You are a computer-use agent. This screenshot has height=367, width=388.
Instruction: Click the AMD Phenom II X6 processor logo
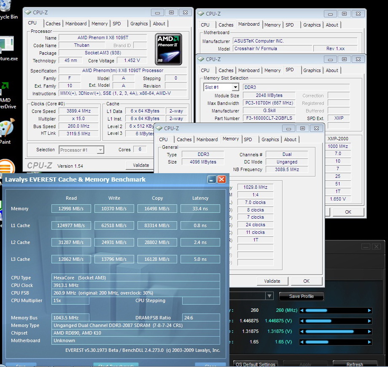click(168, 49)
